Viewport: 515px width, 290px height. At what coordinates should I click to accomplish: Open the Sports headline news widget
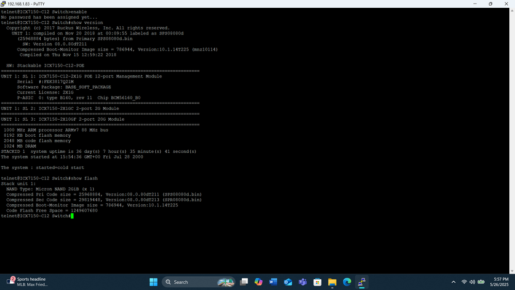coord(28,282)
